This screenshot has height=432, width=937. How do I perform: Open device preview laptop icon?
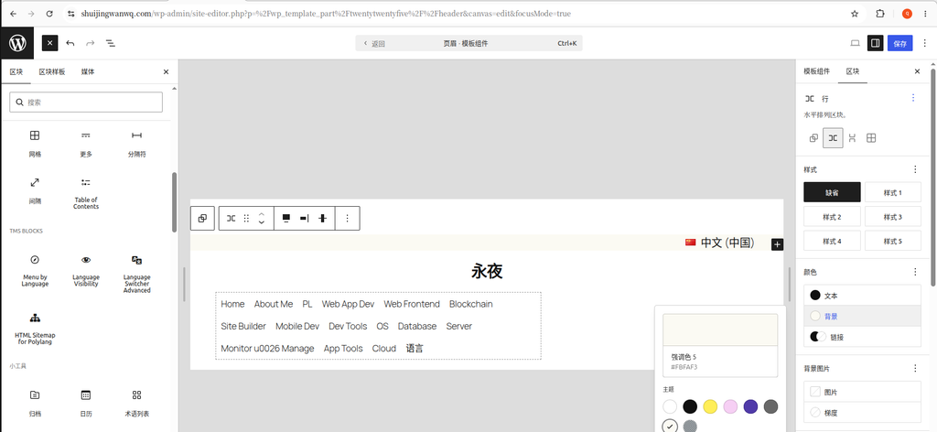pos(856,43)
